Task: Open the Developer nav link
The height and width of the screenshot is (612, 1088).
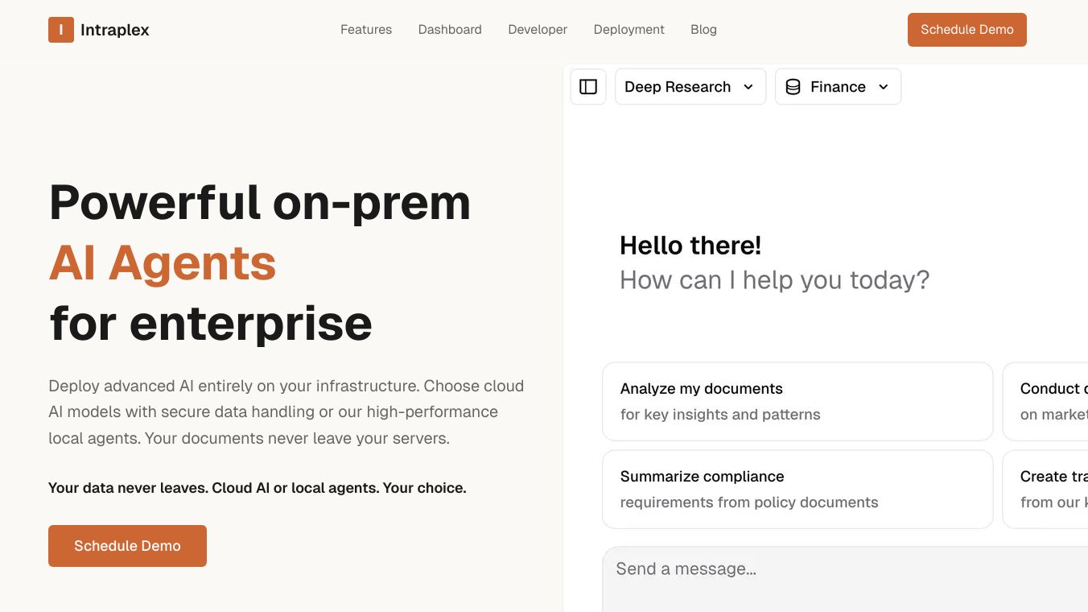Action: [538, 30]
